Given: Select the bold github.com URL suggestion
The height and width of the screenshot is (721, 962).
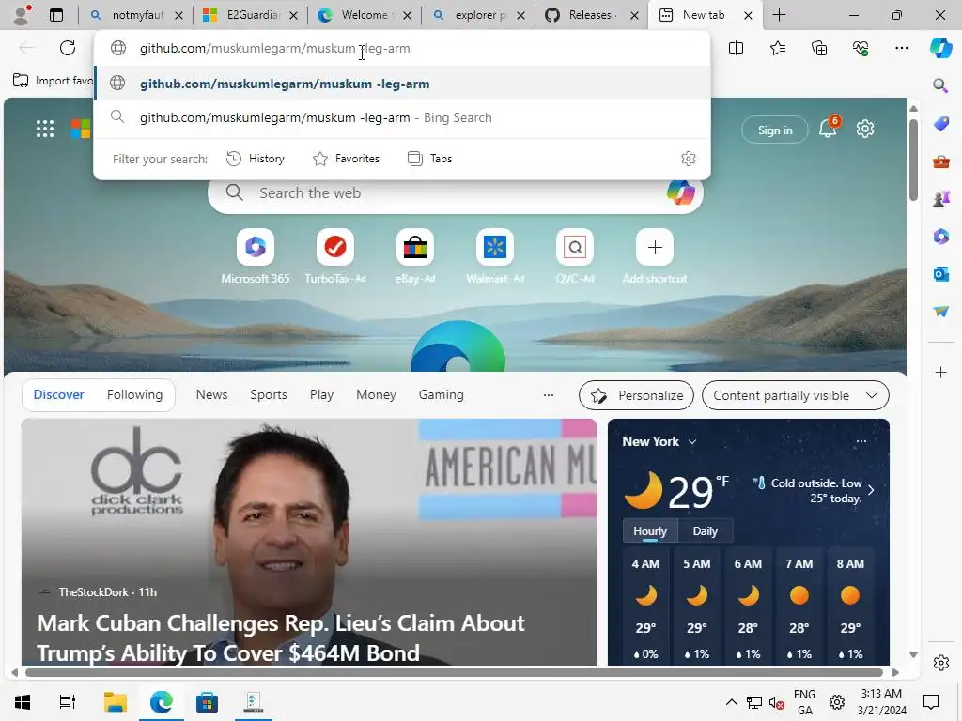Looking at the screenshot, I should tap(402, 84).
